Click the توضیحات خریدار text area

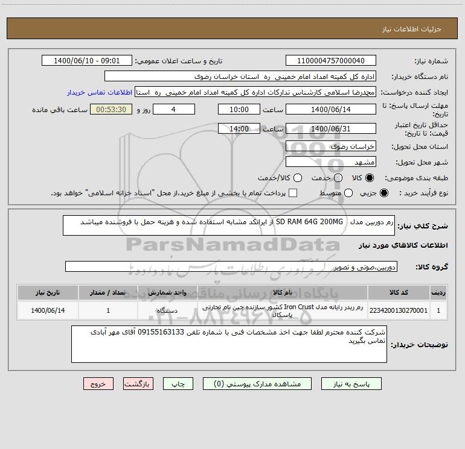[229, 344]
